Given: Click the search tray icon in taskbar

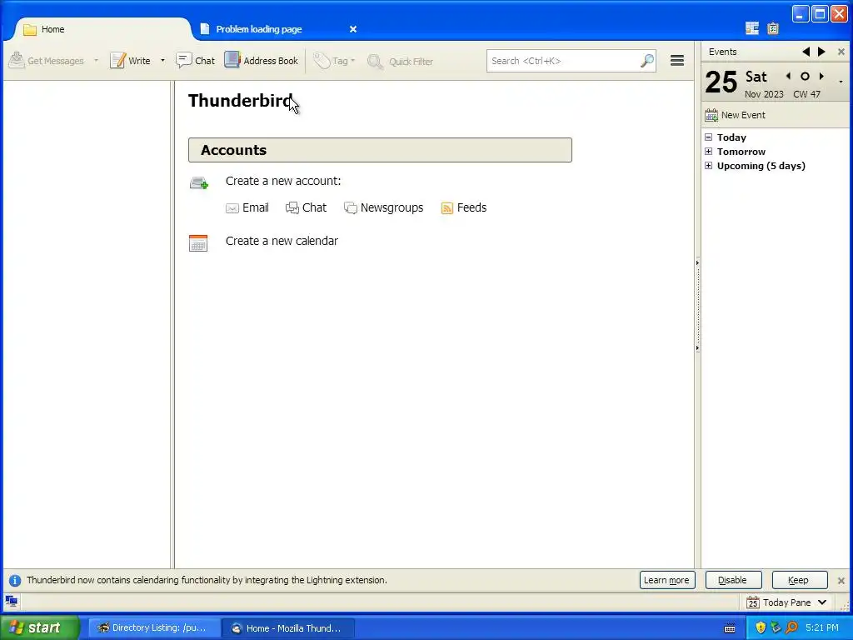Looking at the screenshot, I should tap(791, 627).
